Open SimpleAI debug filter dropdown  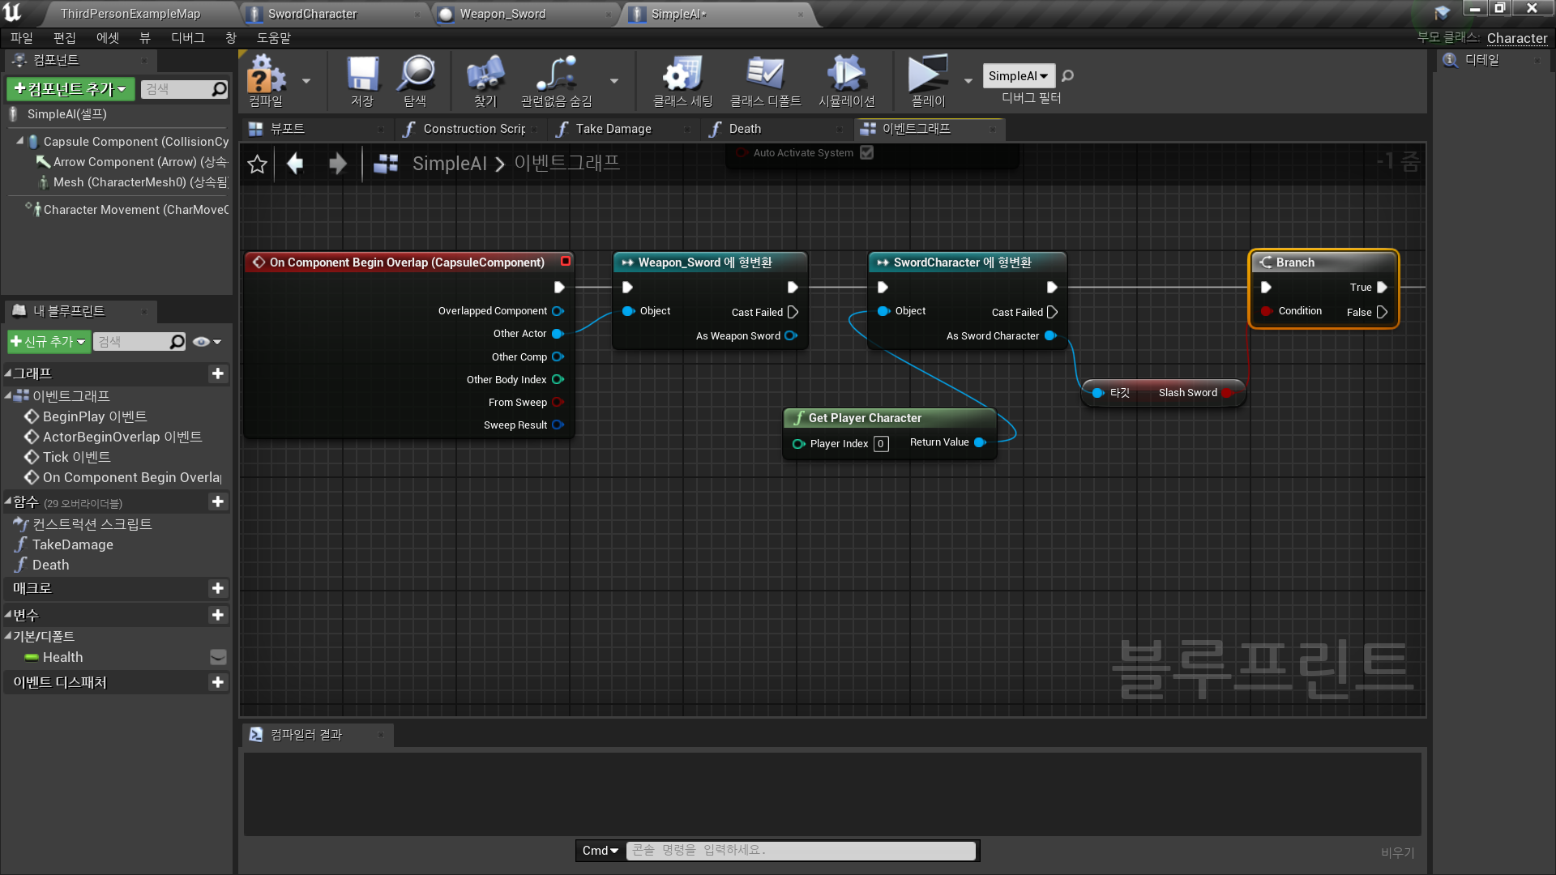click(1018, 76)
